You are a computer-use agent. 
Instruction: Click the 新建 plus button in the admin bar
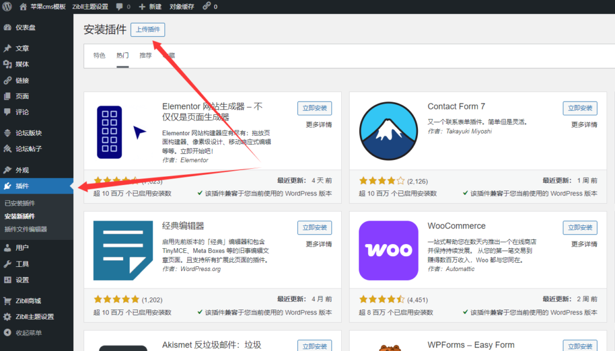click(150, 7)
